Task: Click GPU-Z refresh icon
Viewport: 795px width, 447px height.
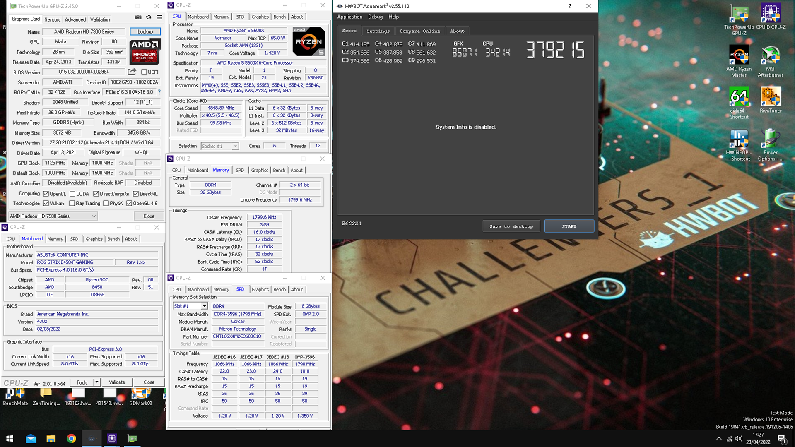Action: (x=149, y=17)
